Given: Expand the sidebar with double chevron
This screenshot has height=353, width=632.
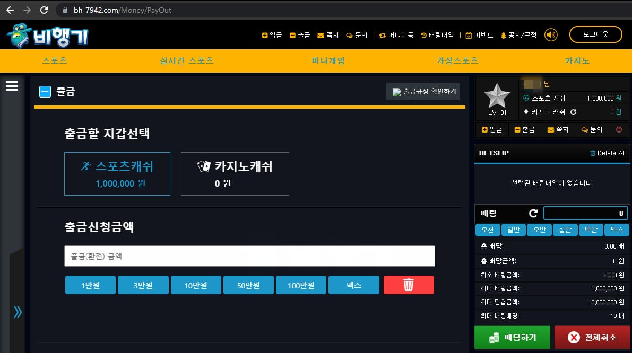Looking at the screenshot, I should [x=18, y=312].
